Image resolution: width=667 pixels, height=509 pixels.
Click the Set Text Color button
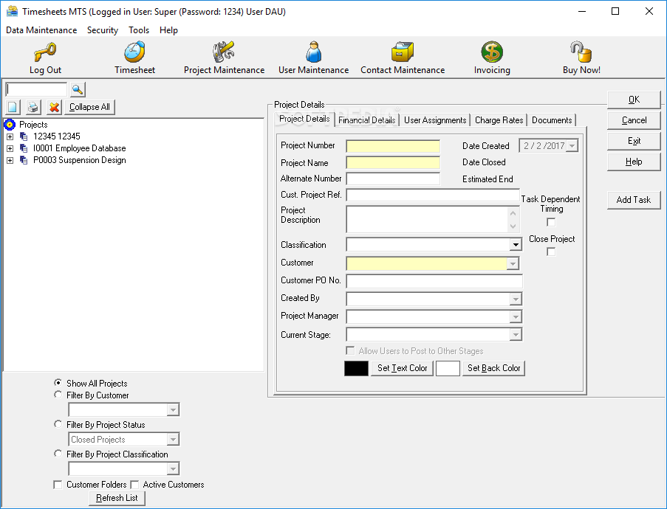402,368
